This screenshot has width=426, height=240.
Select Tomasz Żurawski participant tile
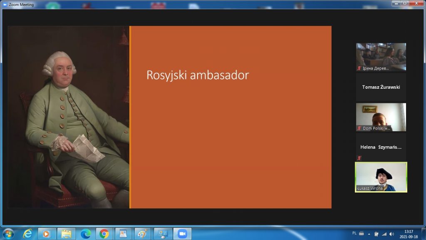381,87
